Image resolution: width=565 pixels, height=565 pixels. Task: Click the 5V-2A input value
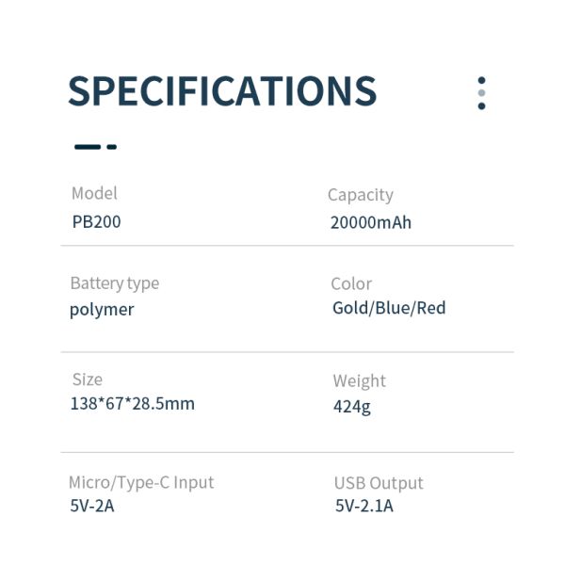tap(92, 506)
